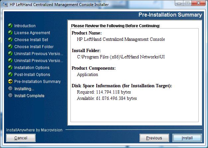This screenshot has height=148, width=208.
Task: Click the installer icon in the title bar
Action: coord(5,5)
